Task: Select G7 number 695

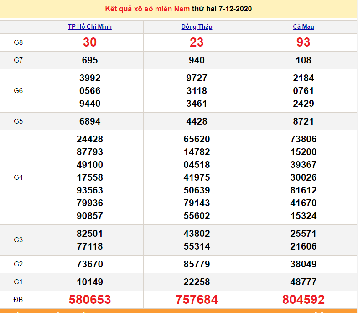Action: [x=90, y=60]
